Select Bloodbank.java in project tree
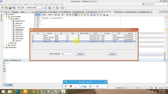This screenshot has width=168, height=94. [20, 21]
